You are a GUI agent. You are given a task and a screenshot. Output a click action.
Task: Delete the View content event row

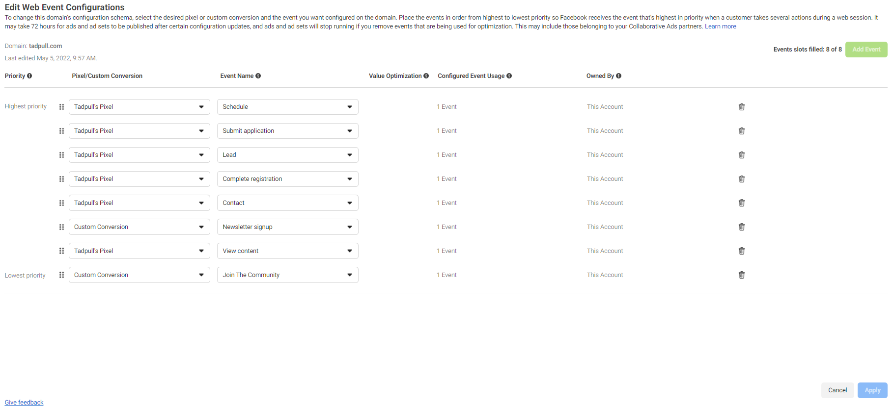tap(742, 251)
